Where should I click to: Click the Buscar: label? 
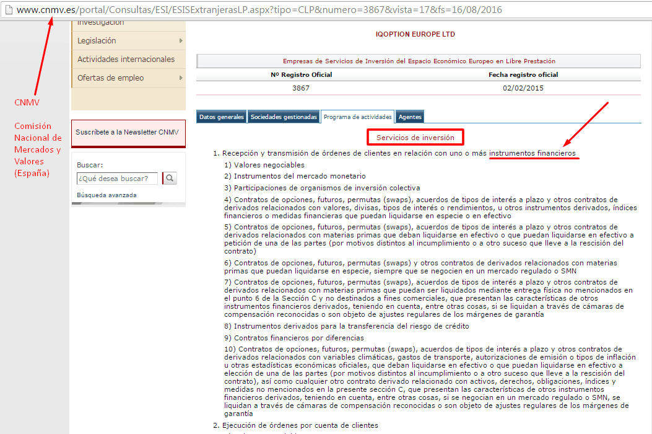tap(90, 165)
